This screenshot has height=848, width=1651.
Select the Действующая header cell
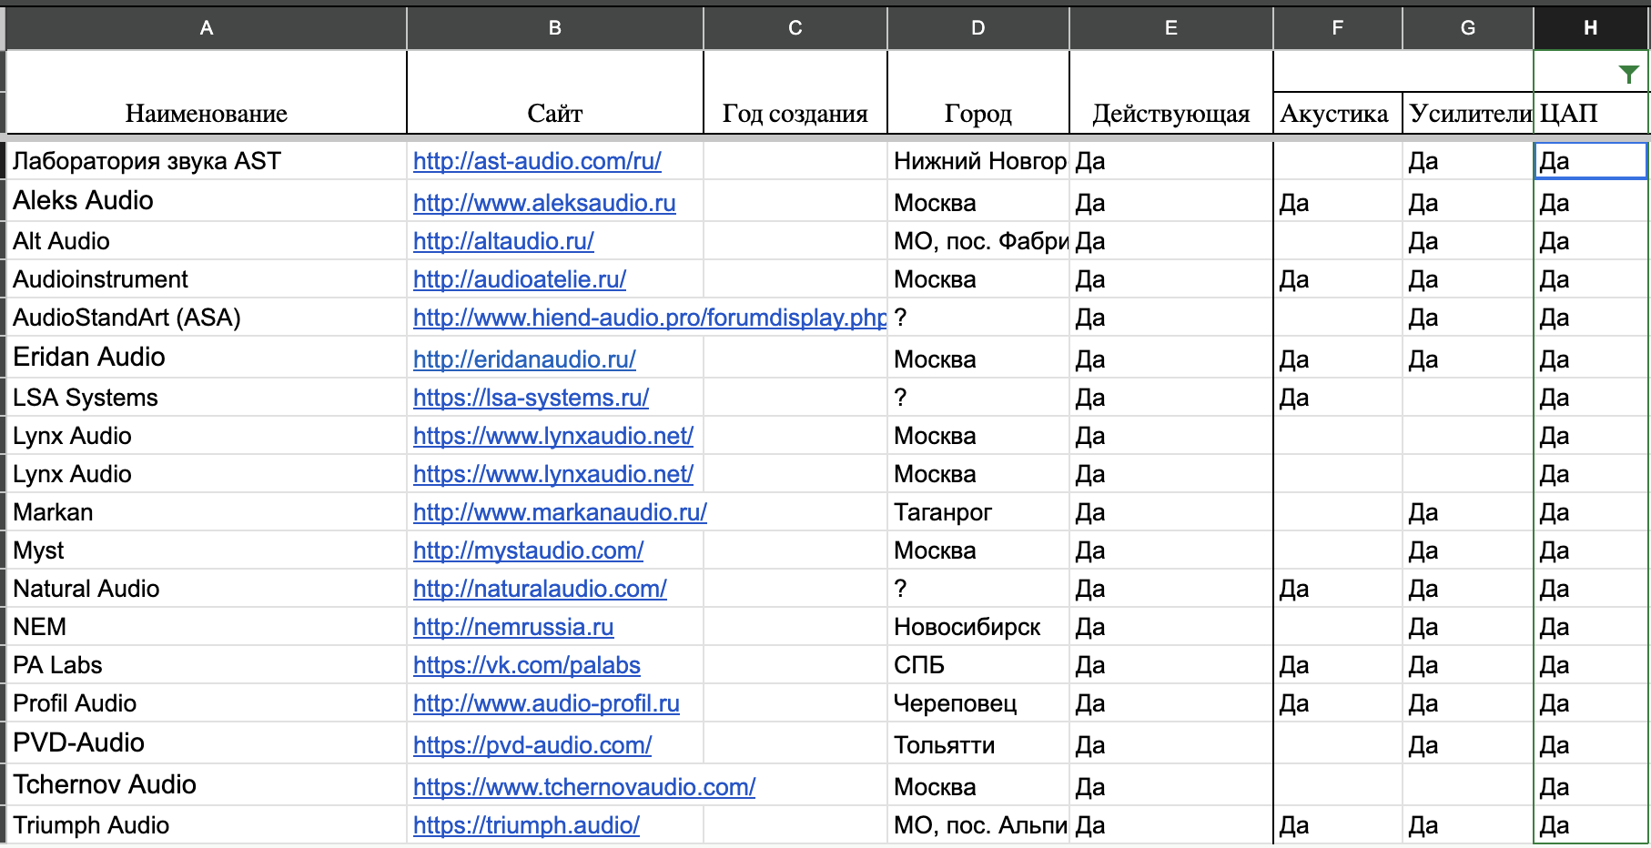click(1170, 113)
